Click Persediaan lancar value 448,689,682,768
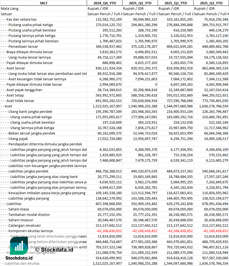The height and width of the screenshot is (266, 229). (x=215, y=46)
